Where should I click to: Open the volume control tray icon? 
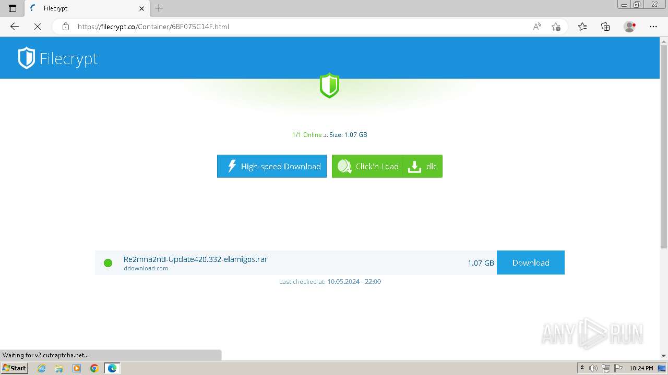pyautogui.click(x=593, y=368)
